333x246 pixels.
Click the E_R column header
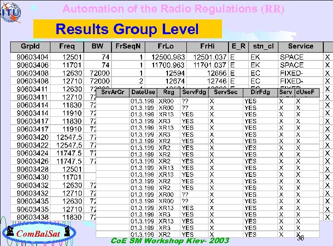pyautogui.click(x=239, y=47)
